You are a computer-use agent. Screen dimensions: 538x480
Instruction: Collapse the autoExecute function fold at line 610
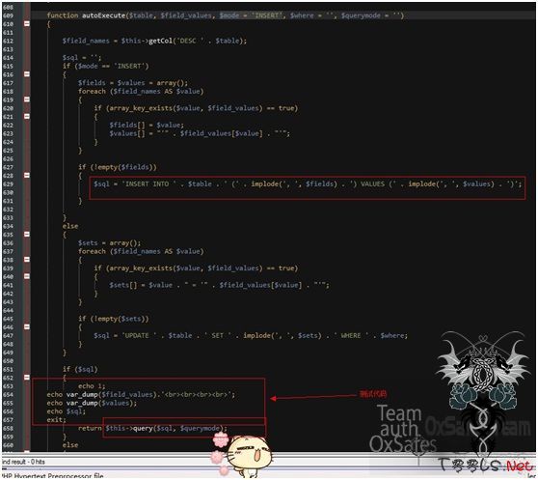pyautogui.click(x=27, y=24)
